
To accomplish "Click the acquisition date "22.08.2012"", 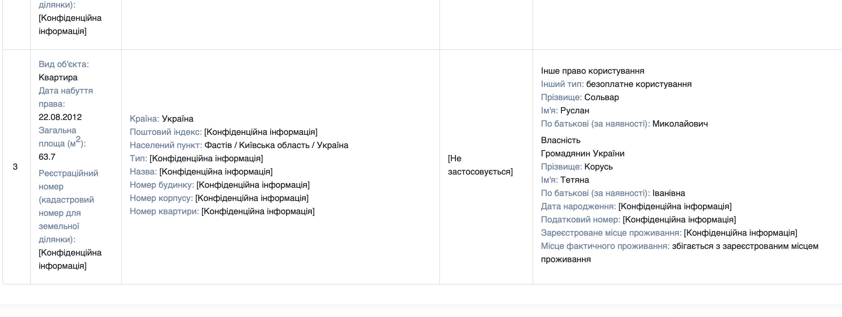I will (60, 117).
